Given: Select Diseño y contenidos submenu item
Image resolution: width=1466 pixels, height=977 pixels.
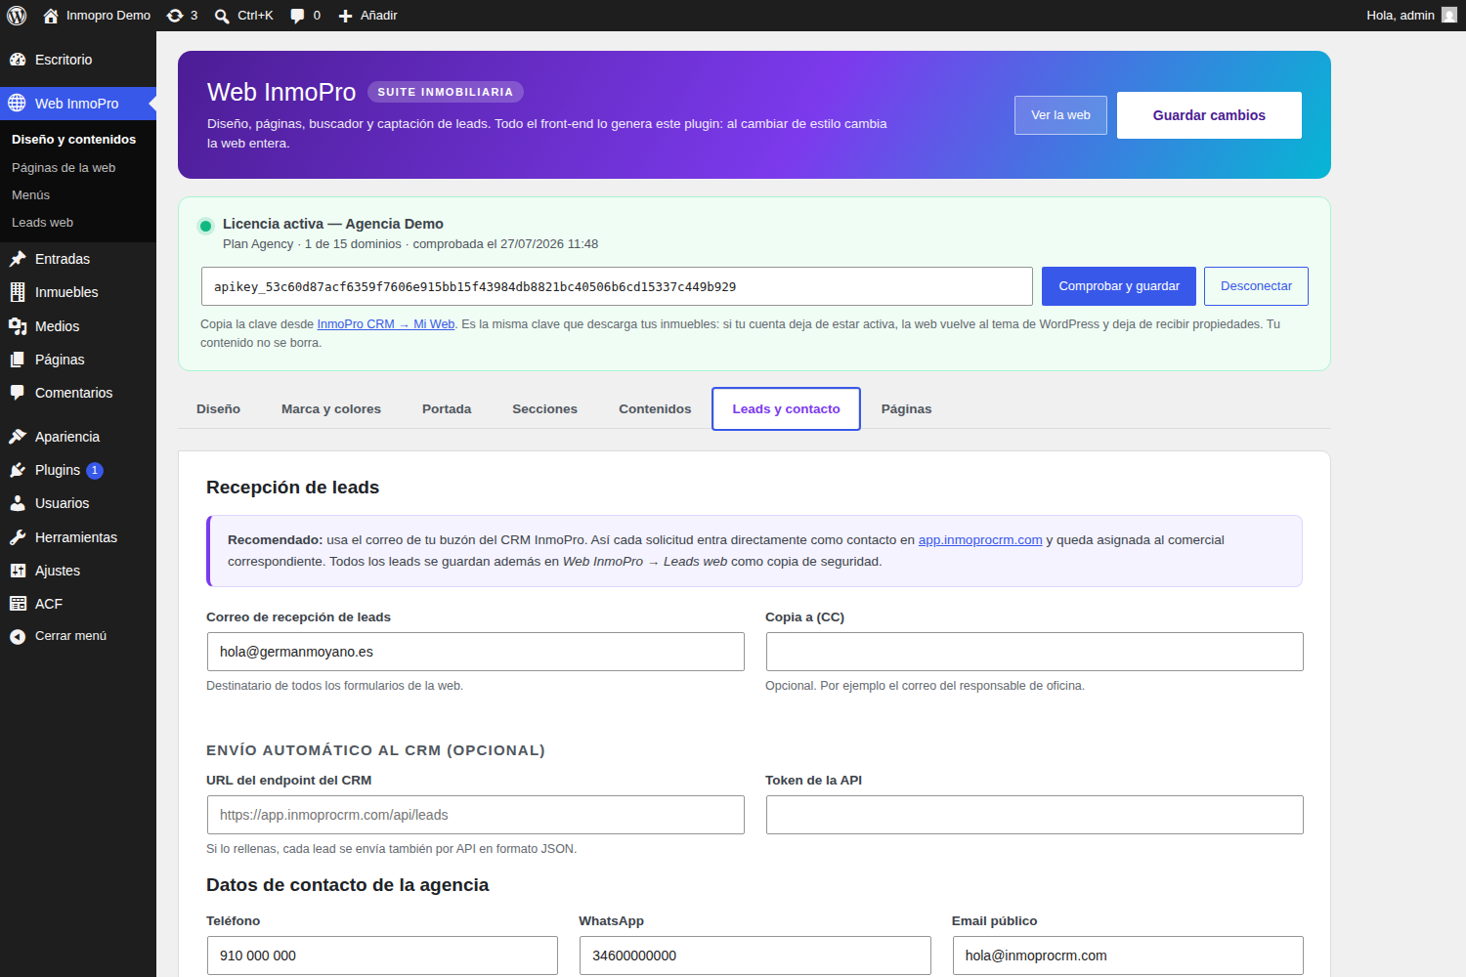Looking at the screenshot, I should coord(73,140).
